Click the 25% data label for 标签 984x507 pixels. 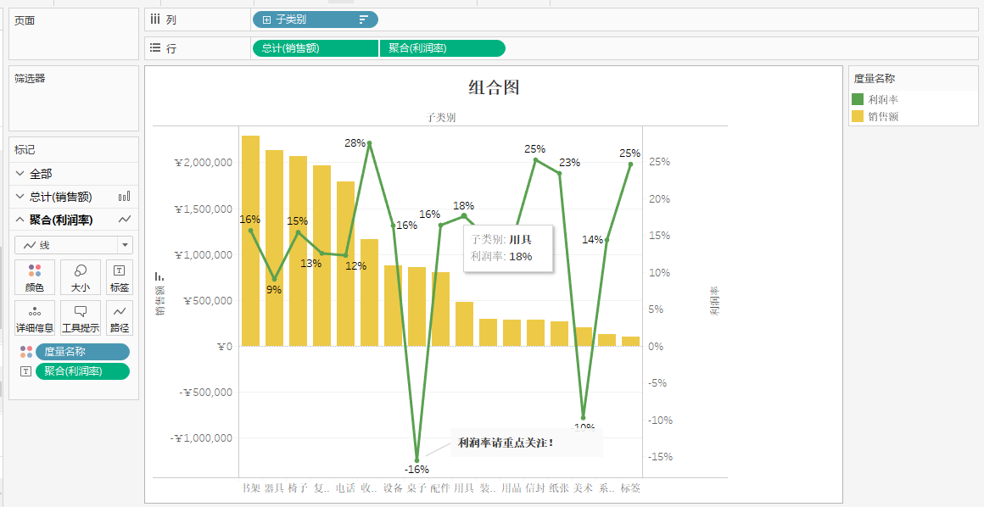(x=629, y=153)
